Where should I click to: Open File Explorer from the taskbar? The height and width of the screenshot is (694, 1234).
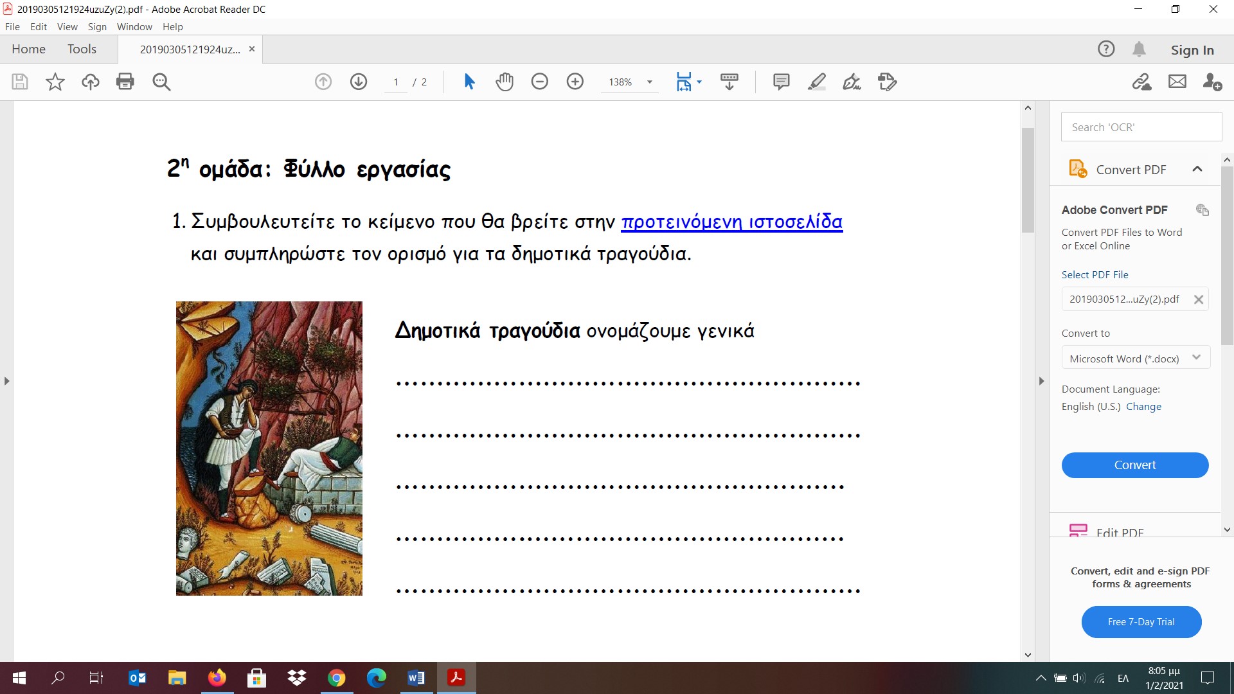pyautogui.click(x=177, y=678)
